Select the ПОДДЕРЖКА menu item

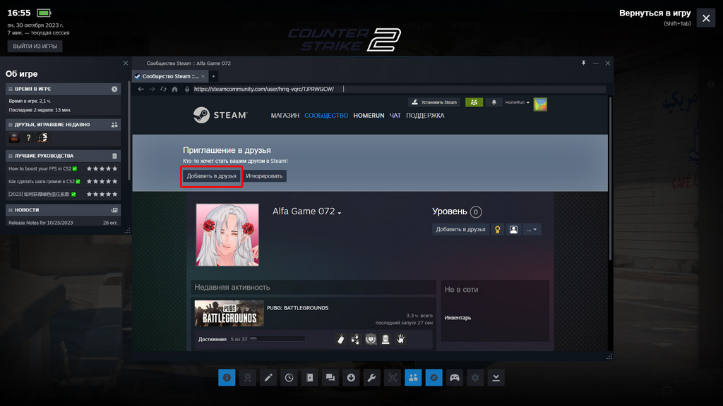coord(425,116)
